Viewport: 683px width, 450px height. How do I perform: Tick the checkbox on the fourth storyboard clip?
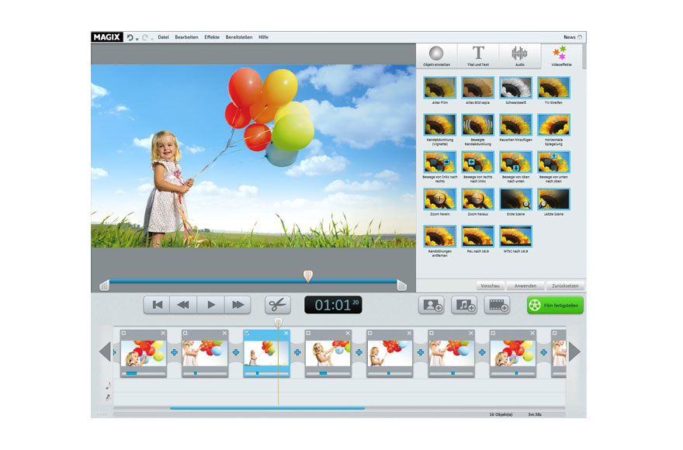click(308, 334)
